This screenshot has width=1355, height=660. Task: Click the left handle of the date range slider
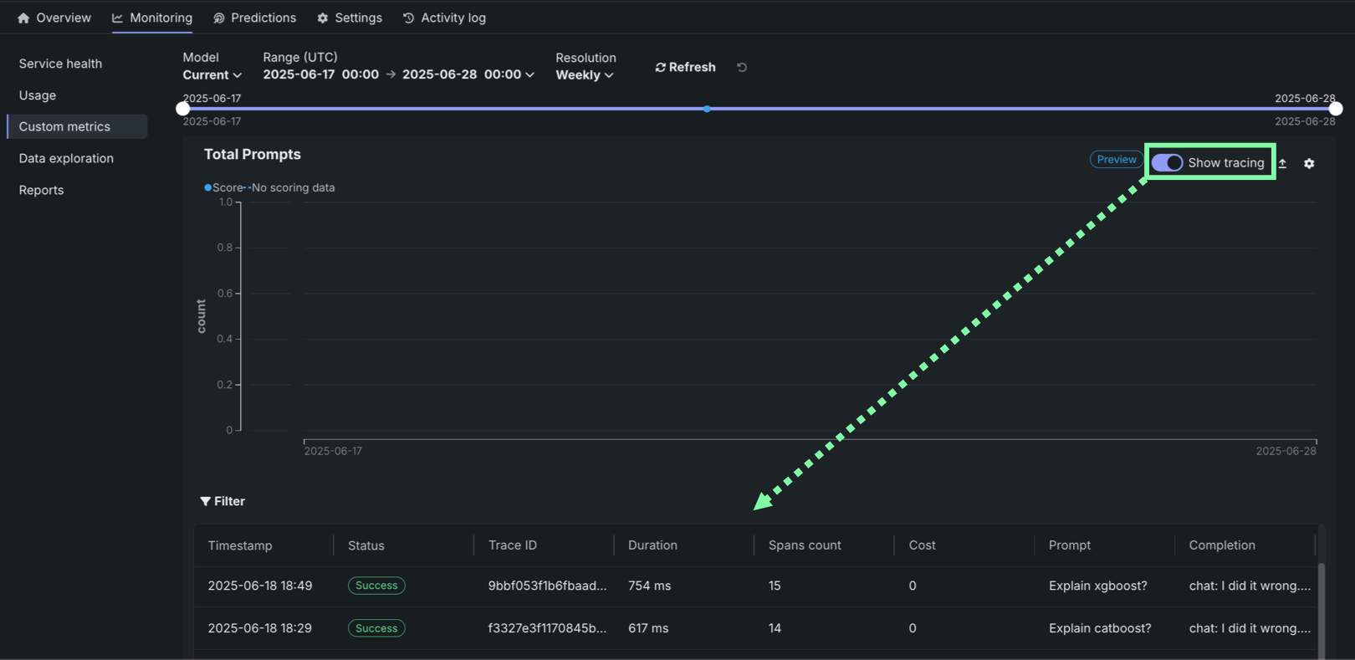pos(183,109)
